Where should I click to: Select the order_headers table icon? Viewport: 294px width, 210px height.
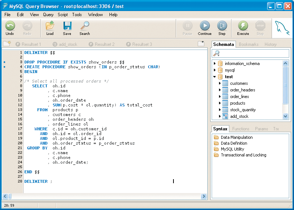pyautogui.click(x=225, y=90)
